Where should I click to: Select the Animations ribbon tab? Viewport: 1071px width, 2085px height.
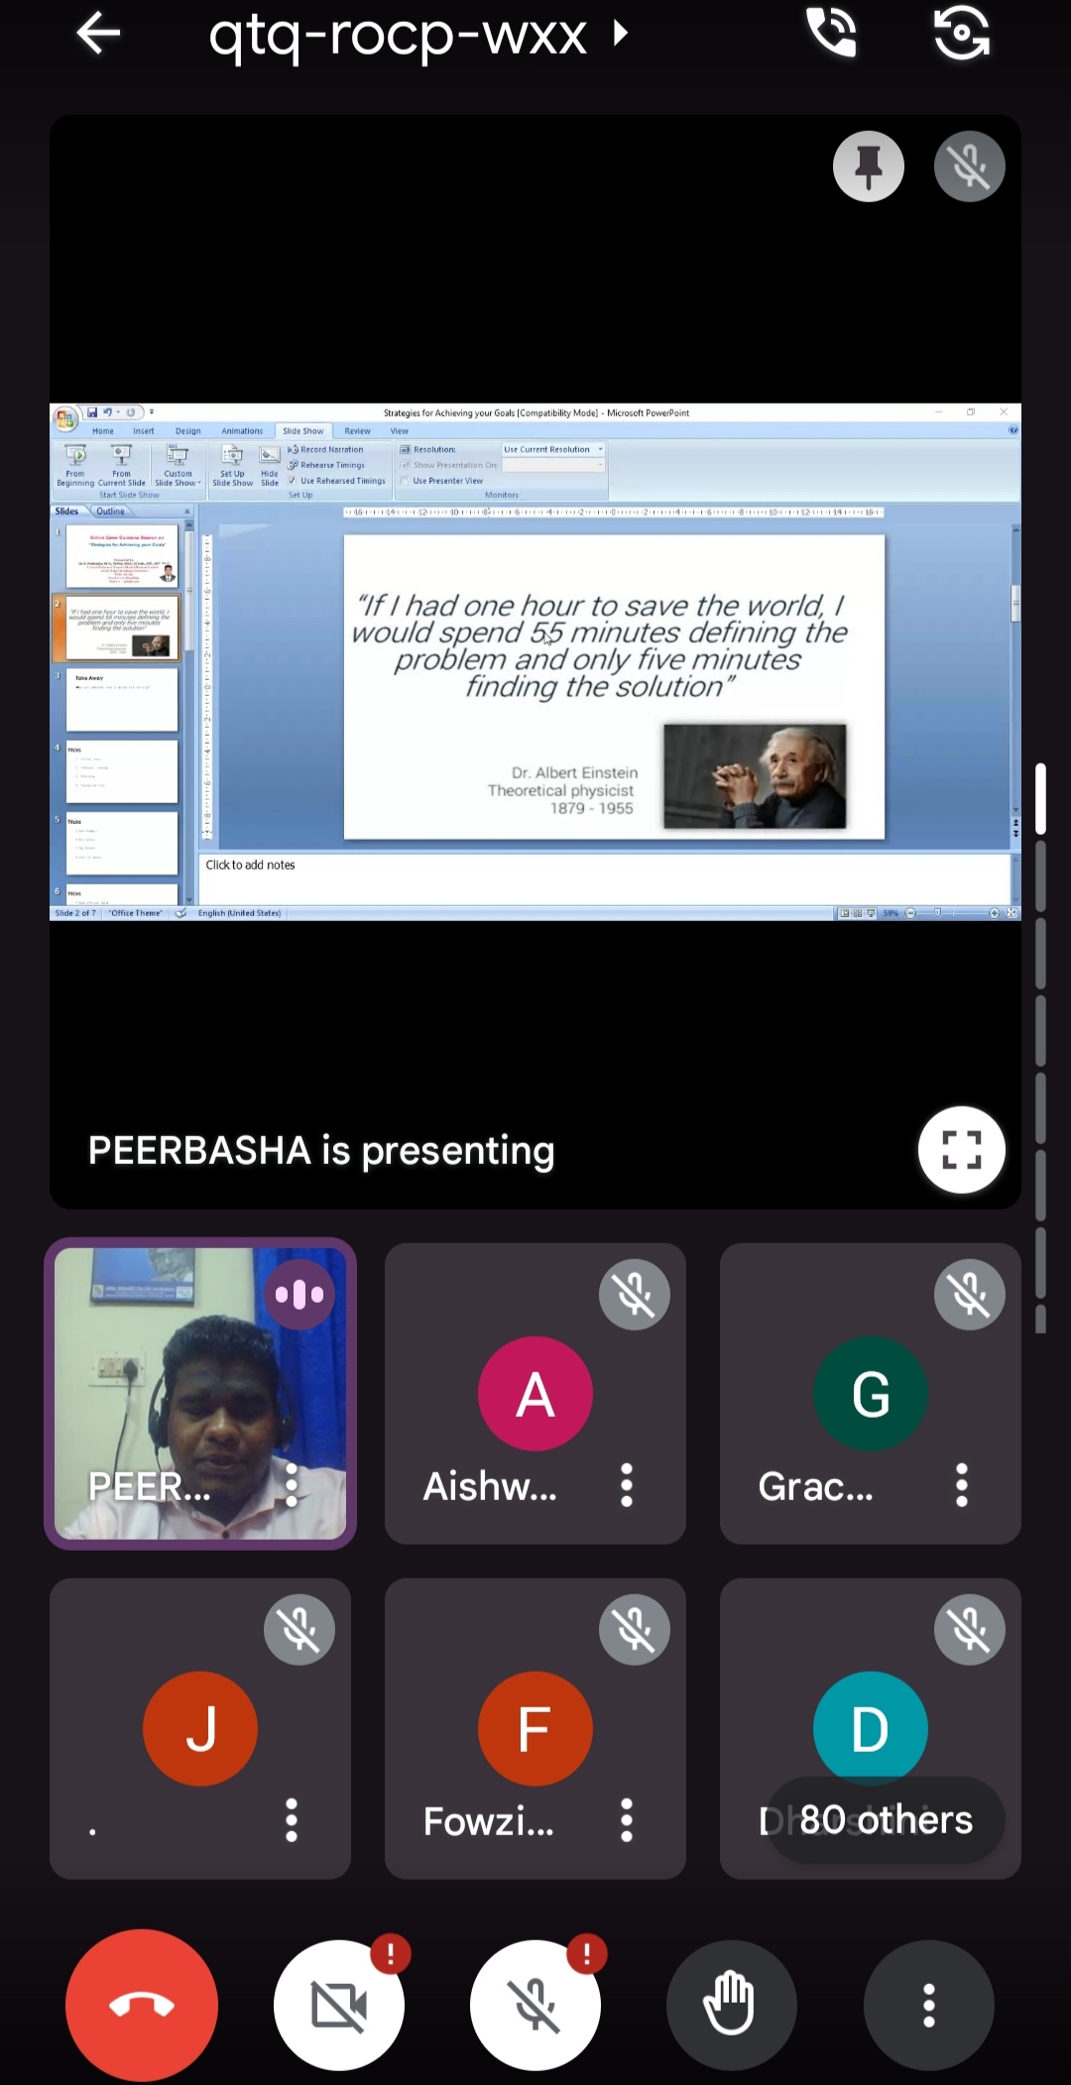tap(242, 431)
